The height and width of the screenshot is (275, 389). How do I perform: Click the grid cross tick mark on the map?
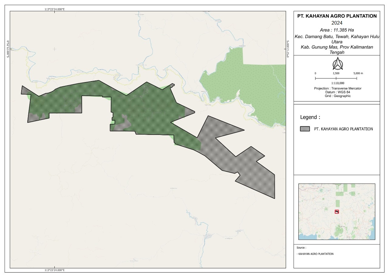coord(54,49)
